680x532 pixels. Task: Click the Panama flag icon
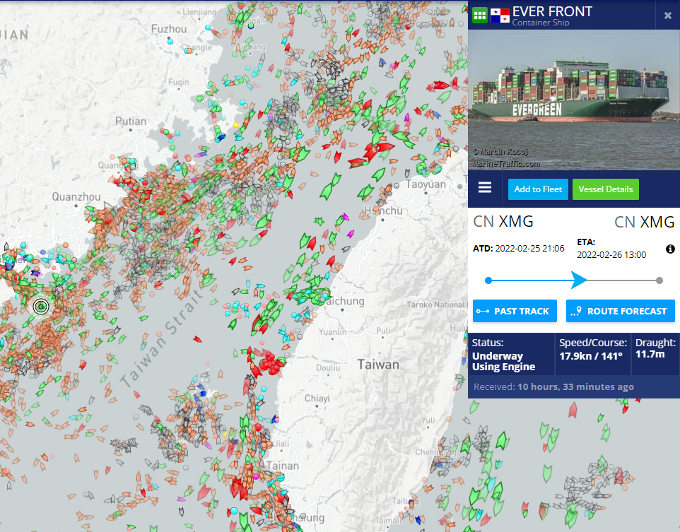coord(500,15)
